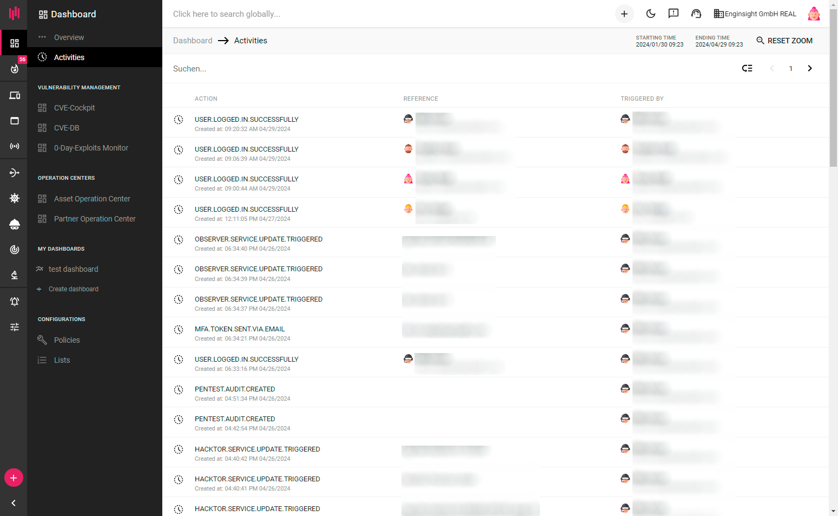The height and width of the screenshot is (516, 838).
Task: Open the support headset icon
Action: (x=696, y=14)
